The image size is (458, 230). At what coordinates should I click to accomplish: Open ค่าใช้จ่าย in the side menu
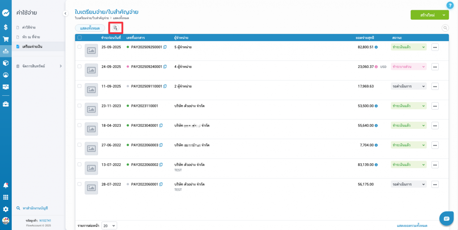[29, 27]
